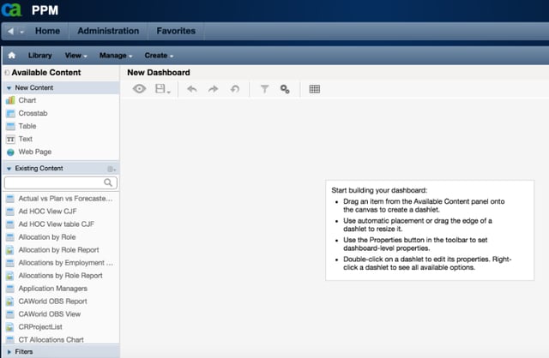Open the Favorites menu
This screenshot has height=358, width=549.
(176, 31)
